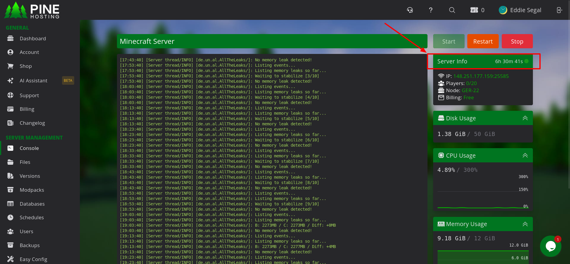Click the page vertical scrollbar
Image resolution: width=570 pixels, height=264 pixels.
click(569, 95)
